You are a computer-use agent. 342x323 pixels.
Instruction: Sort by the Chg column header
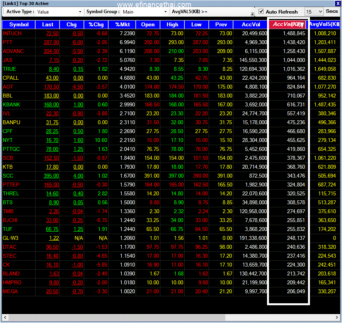point(71,24)
